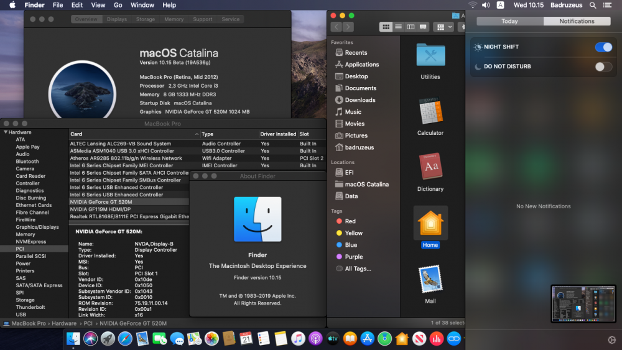622x350 pixels.
Task: Open the File menu
Action: 58,5
